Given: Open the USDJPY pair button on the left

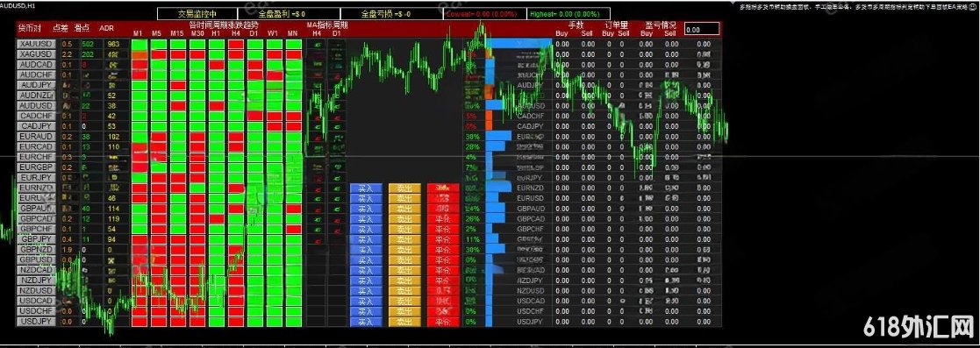Looking at the screenshot, I should pyautogui.click(x=36, y=322).
